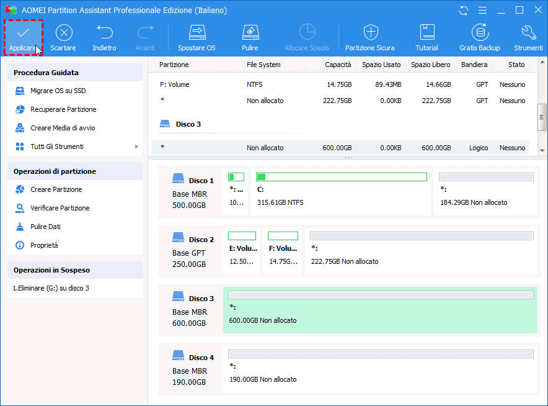Click Verificare Partizione in the sidebar

point(60,208)
